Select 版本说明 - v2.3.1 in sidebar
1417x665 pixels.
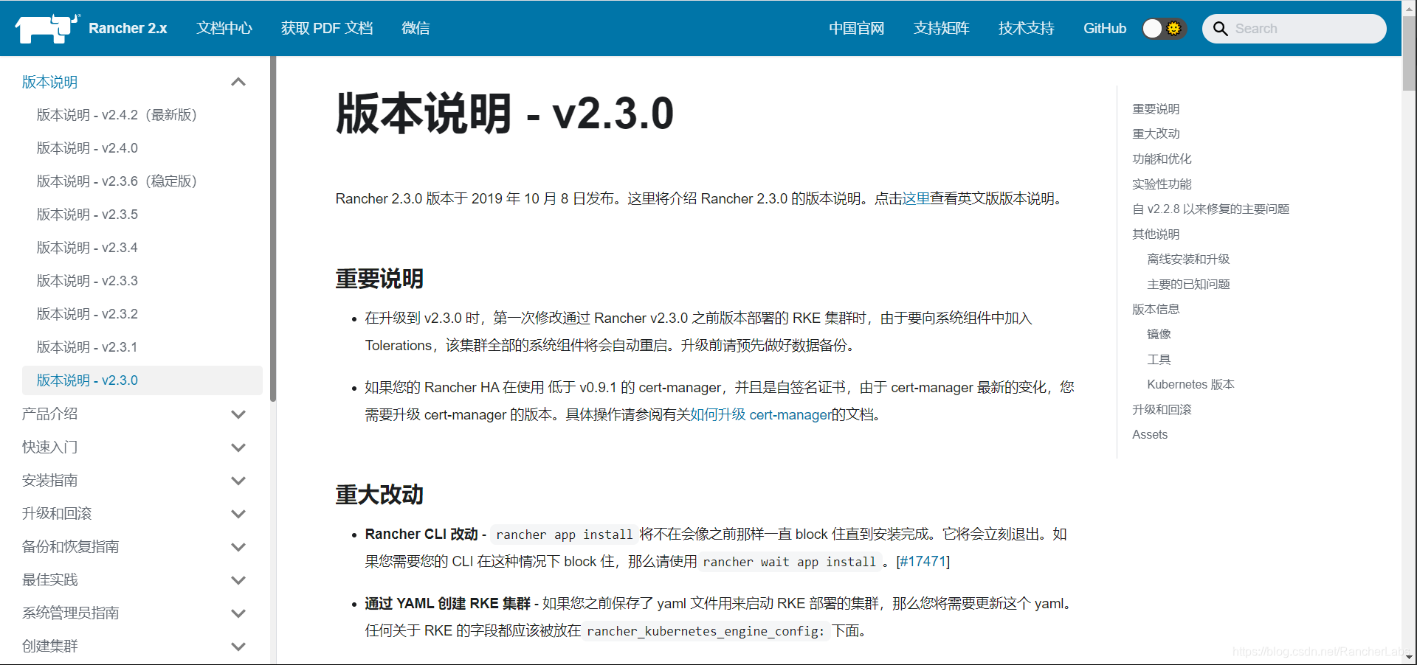142,347
